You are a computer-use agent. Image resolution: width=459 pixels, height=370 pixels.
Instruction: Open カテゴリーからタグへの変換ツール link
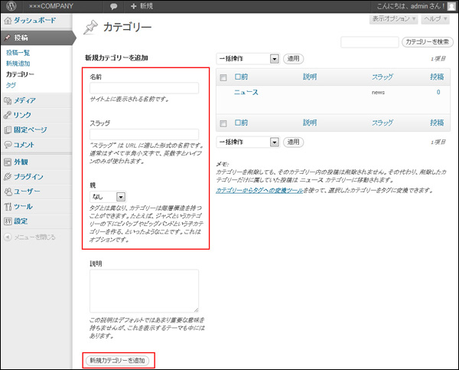(x=259, y=191)
